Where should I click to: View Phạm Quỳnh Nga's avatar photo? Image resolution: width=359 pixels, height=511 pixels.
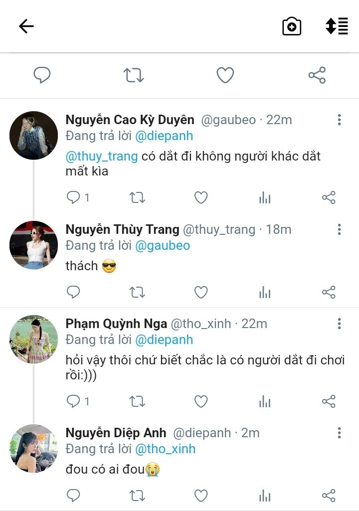click(x=33, y=339)
